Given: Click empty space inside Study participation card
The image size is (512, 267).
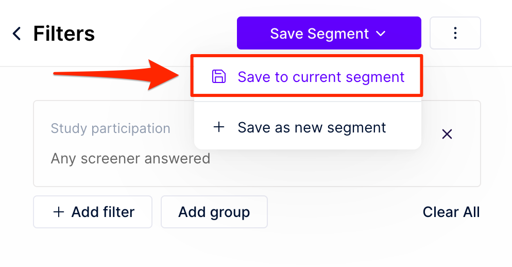Looking at the screenshot, I should tap(327, 166).
